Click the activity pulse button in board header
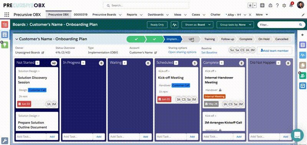307x145 pixels. coord(175,25)
